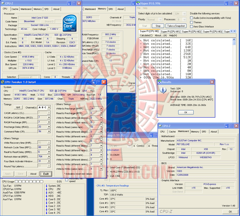Click the spd button in Timings group
The image size is (240, 216).
point(18,107)
